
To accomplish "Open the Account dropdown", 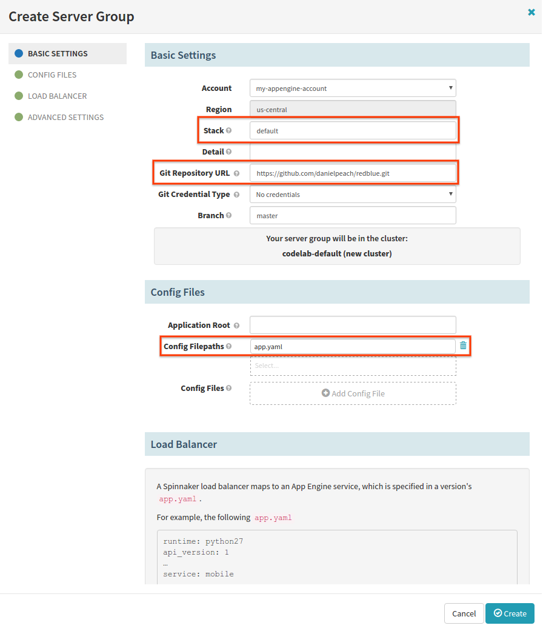I will pos(353,87).
